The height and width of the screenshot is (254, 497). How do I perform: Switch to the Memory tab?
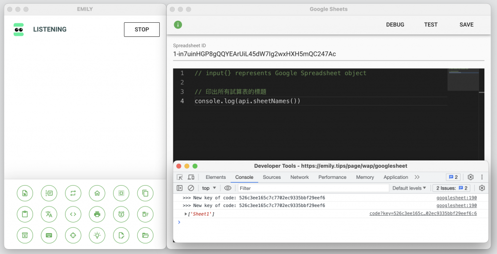point(365,177)
